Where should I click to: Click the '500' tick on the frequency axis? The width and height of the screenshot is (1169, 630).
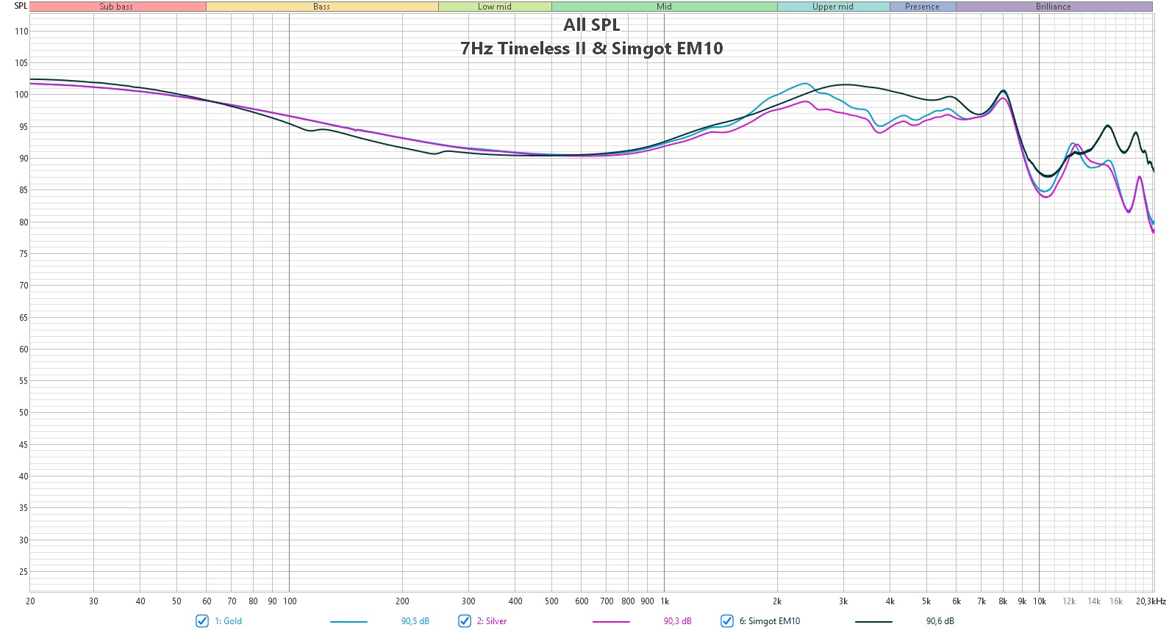tap(551, 601)
